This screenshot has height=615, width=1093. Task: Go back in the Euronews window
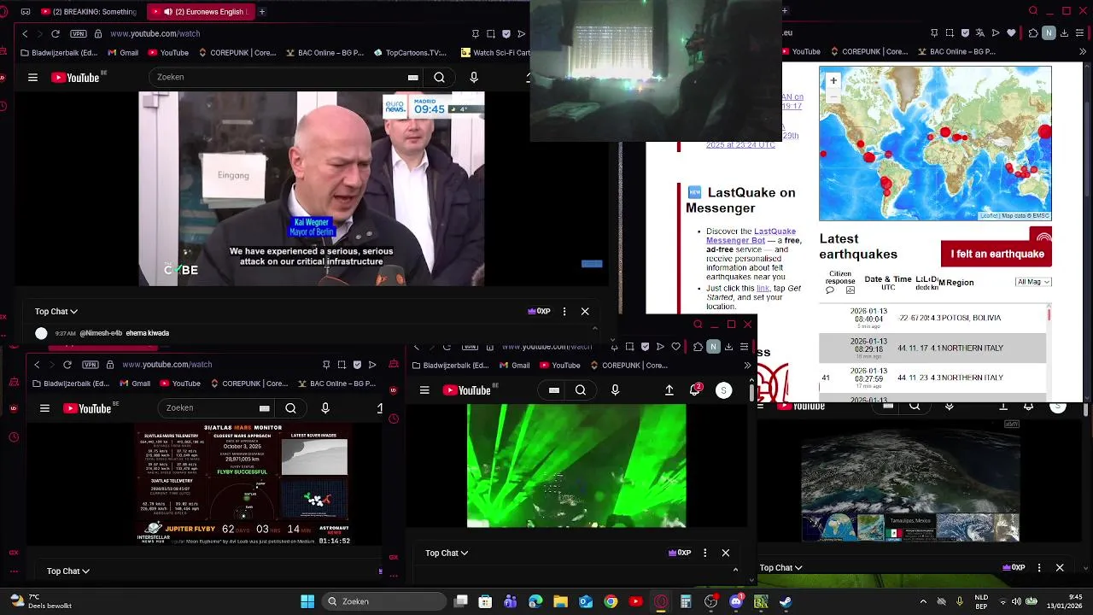coord(25,33)
